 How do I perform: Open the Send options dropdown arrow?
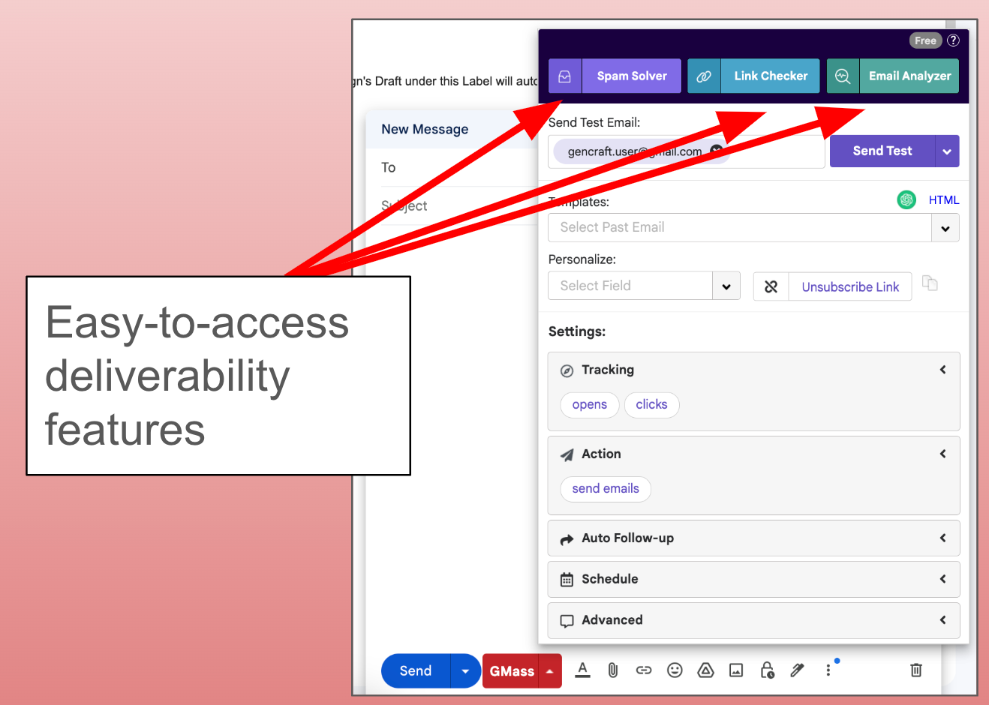465,670
